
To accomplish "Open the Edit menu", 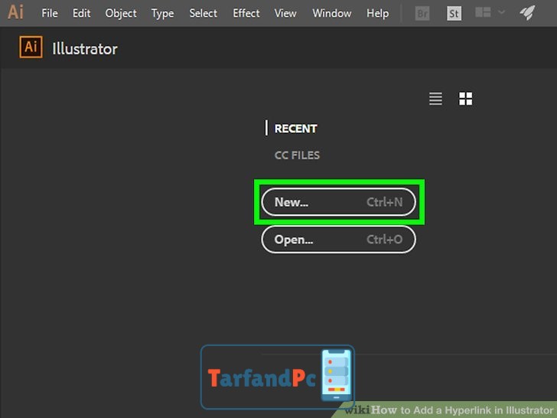I will pos(81,14).
